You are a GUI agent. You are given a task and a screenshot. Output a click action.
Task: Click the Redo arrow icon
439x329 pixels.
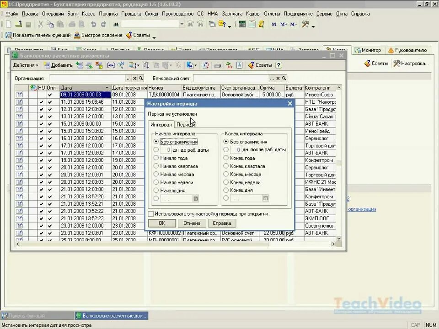coord(103,24)
